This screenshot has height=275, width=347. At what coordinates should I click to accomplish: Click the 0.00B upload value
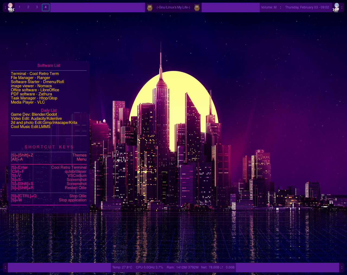[230, 267]
